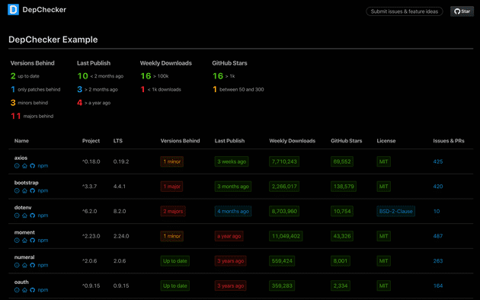Sort by Versions Behind column header
This screenshot has height=300, width=480.
[180, 141]
